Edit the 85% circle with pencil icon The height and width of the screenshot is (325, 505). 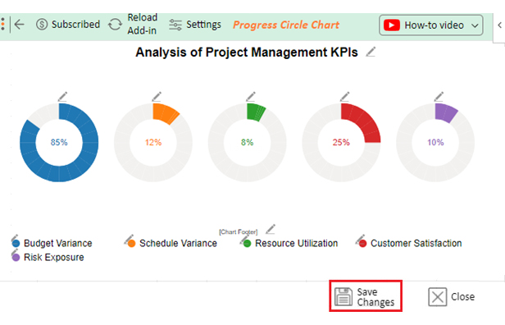(x=62, y=96)
